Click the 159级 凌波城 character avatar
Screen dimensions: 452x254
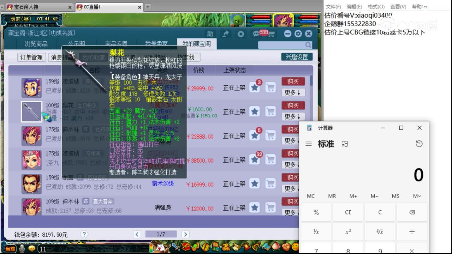click(x=31, y=88)
